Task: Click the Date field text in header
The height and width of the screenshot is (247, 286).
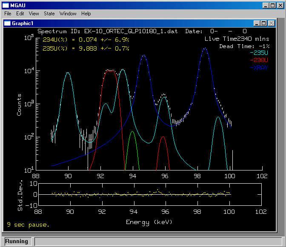Action: tap(216, 31)
